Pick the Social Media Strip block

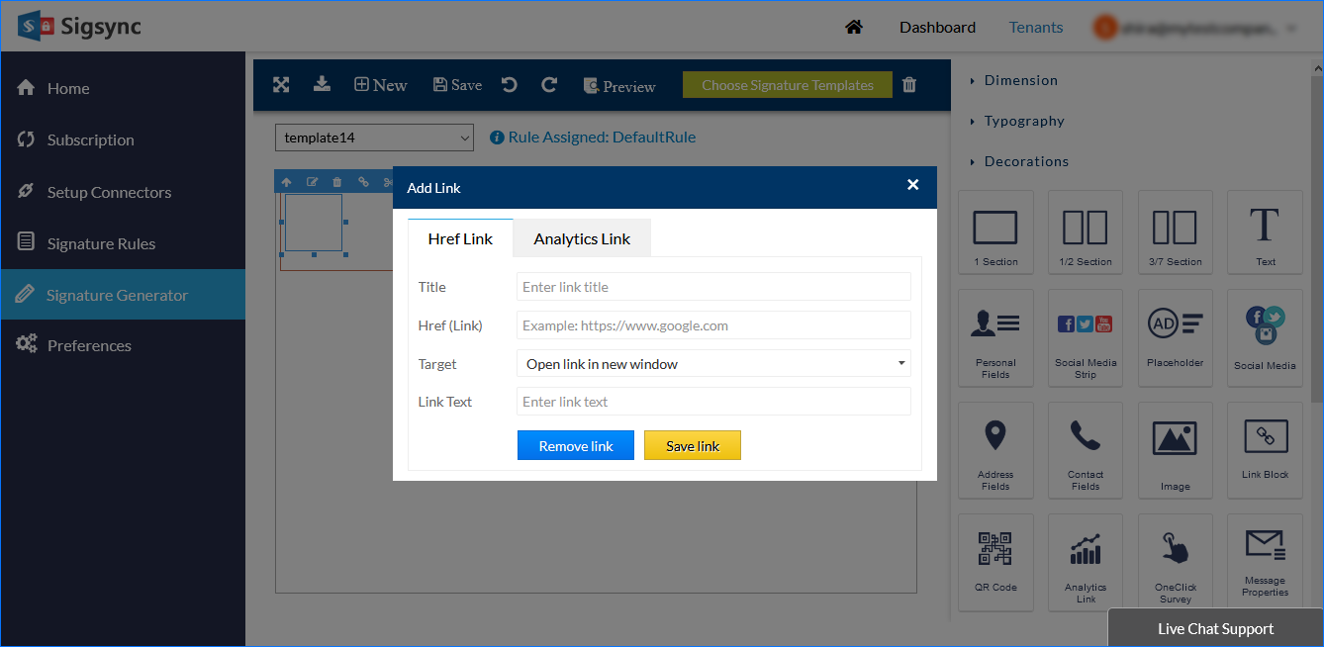pos(1086,337)
